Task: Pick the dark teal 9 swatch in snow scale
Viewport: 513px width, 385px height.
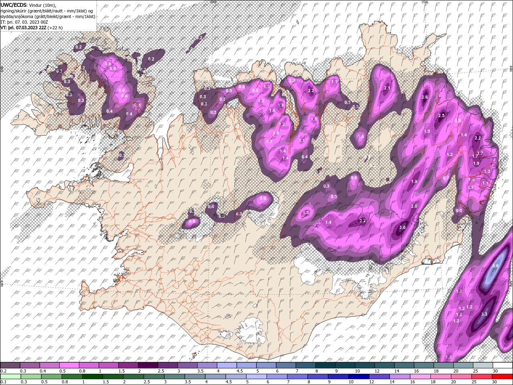Action: 345,365
